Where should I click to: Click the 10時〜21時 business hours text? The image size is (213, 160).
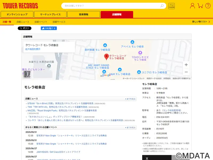click(162, 89)
